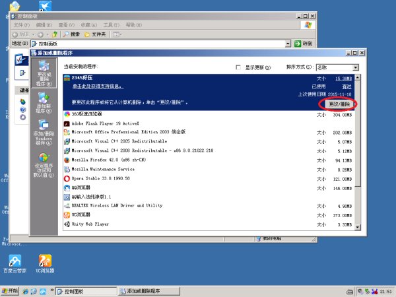This screenshot has width=396, height=297.
Task: Open Add/Remove Windows Components sidebar icon
Action: [44, 129]
